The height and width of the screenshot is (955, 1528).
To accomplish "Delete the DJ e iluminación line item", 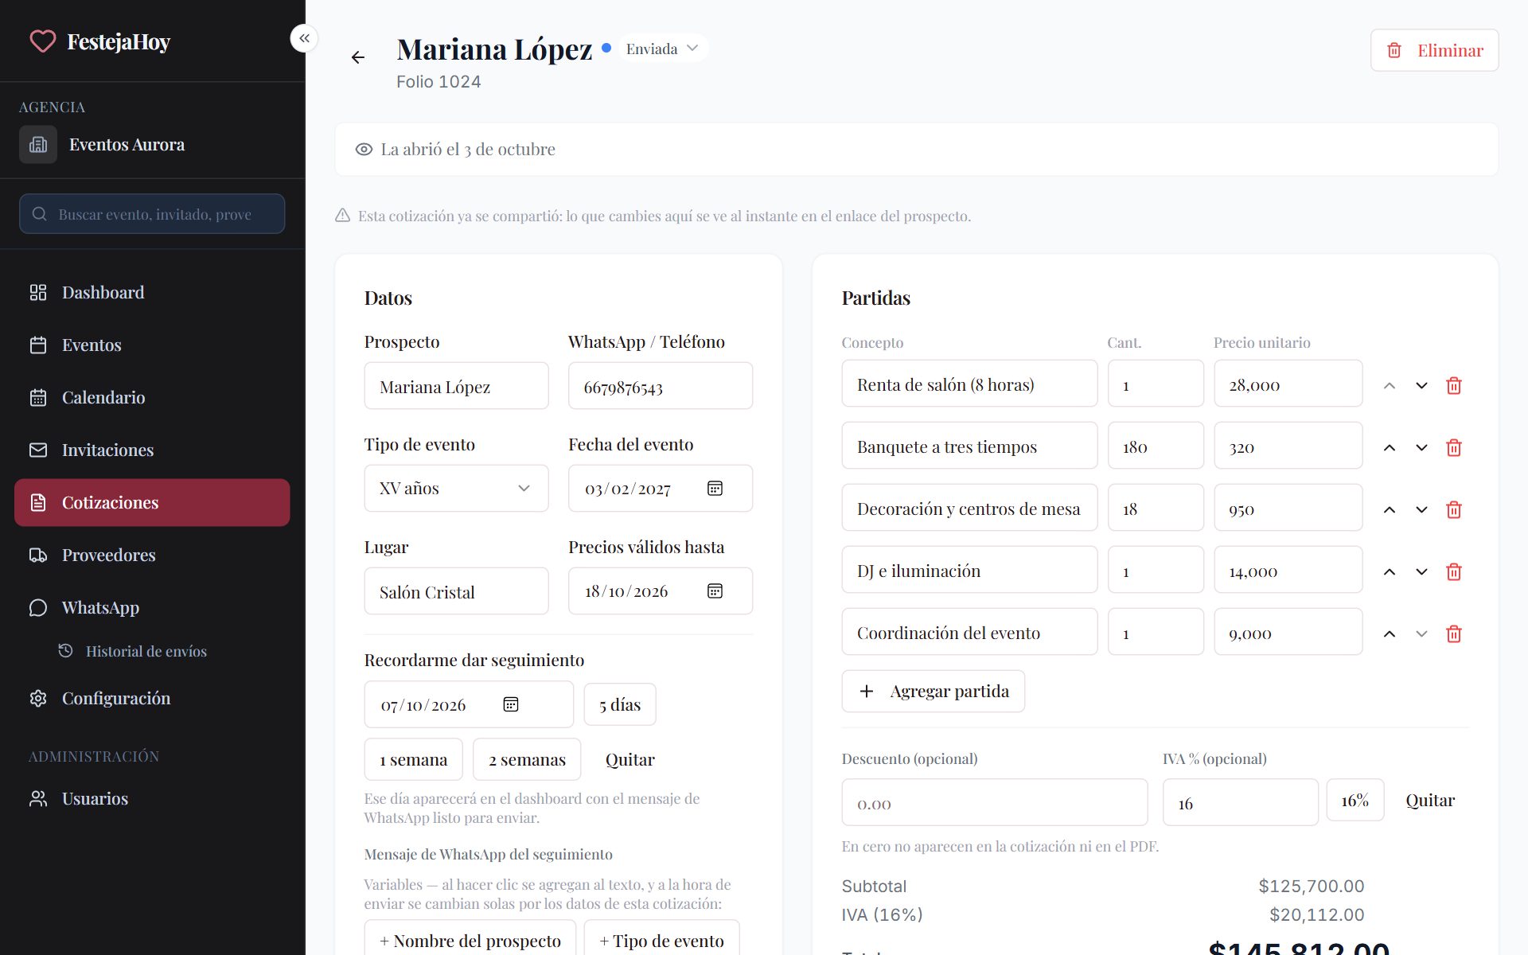I will [1453, 571].
